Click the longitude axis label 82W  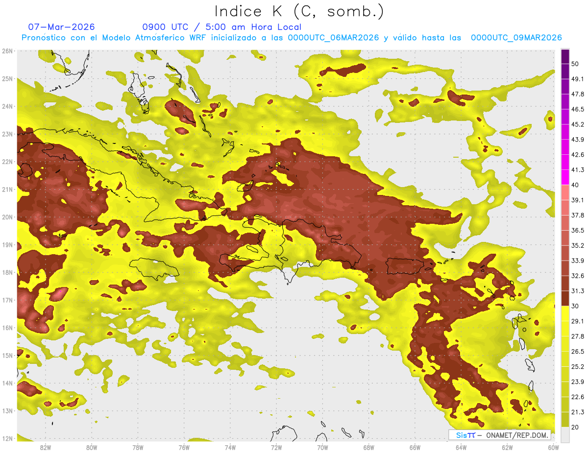[46, 447]
